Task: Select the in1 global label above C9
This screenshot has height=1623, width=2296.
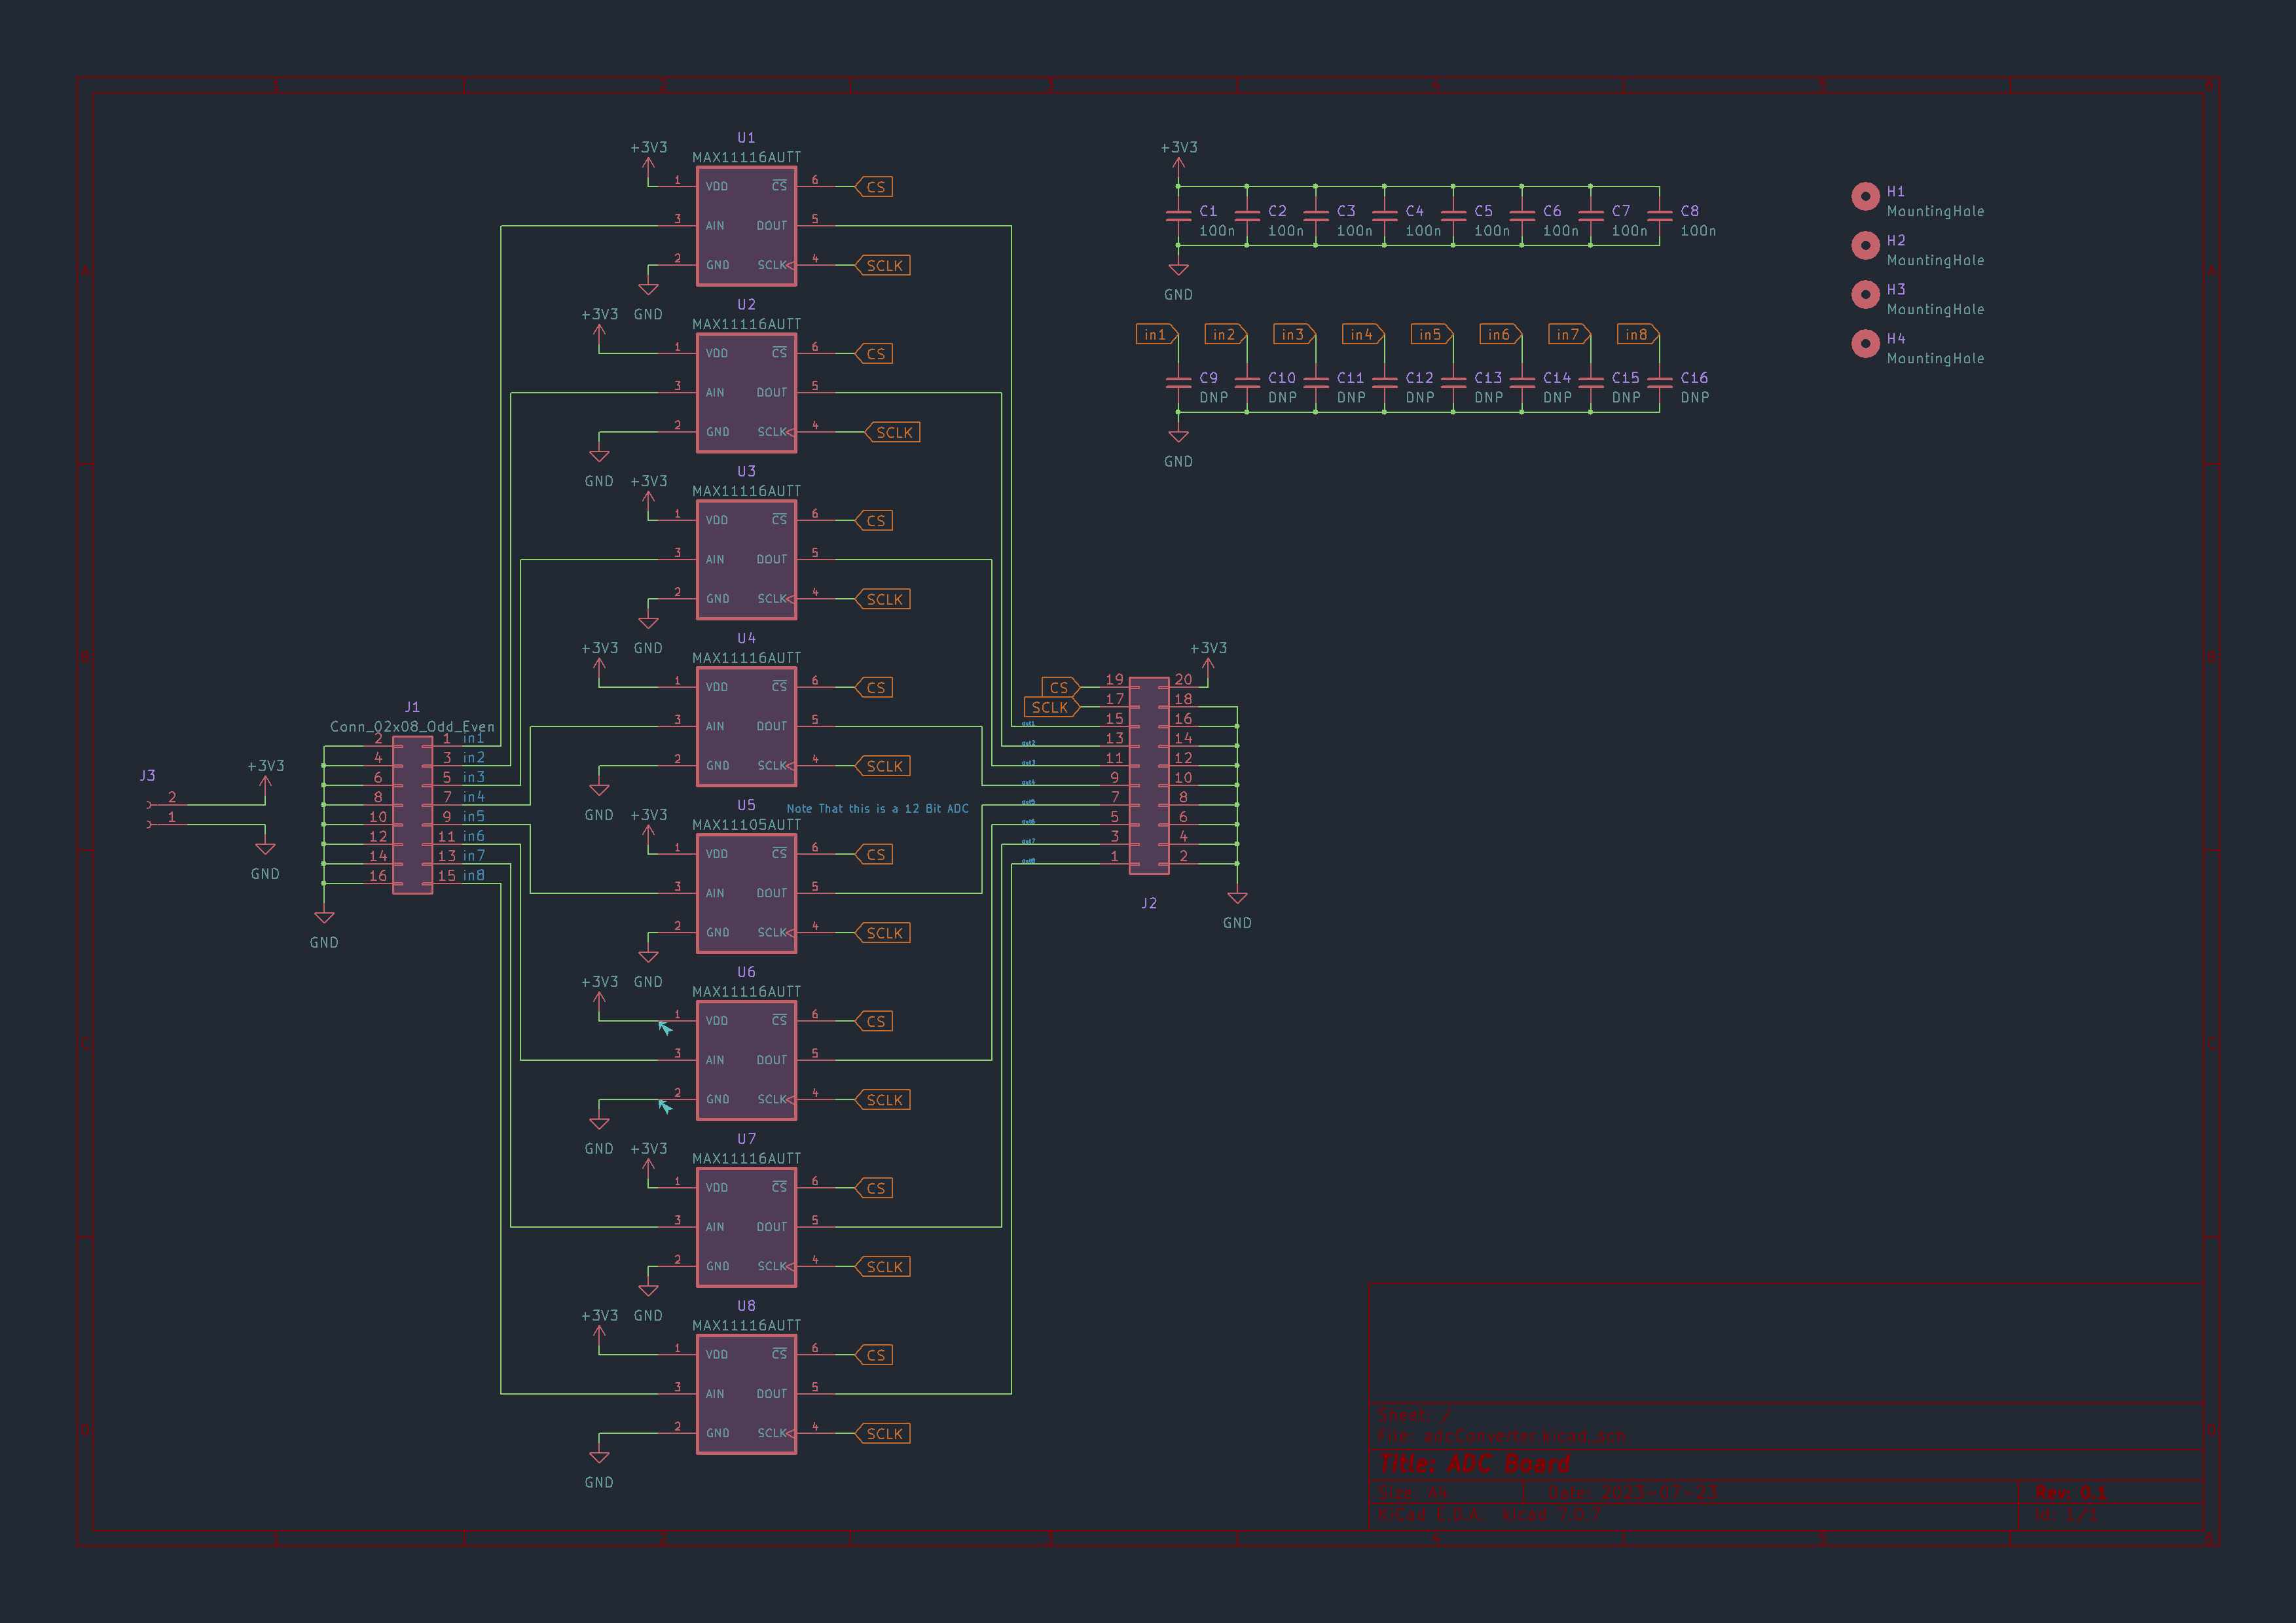Action: coord(1157,335)
